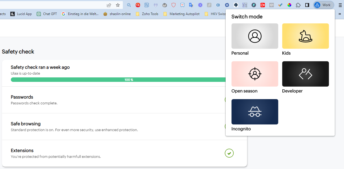Show more bookmarks via double chevron

coord(340,14)
